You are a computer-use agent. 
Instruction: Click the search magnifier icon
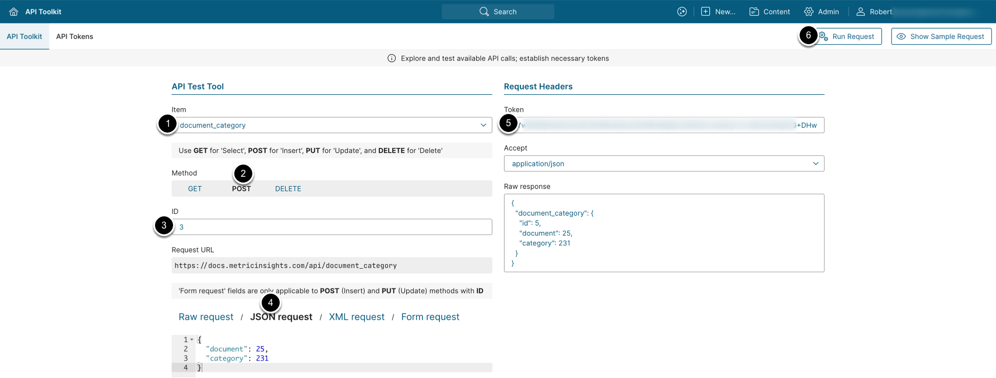pos(484,12)
